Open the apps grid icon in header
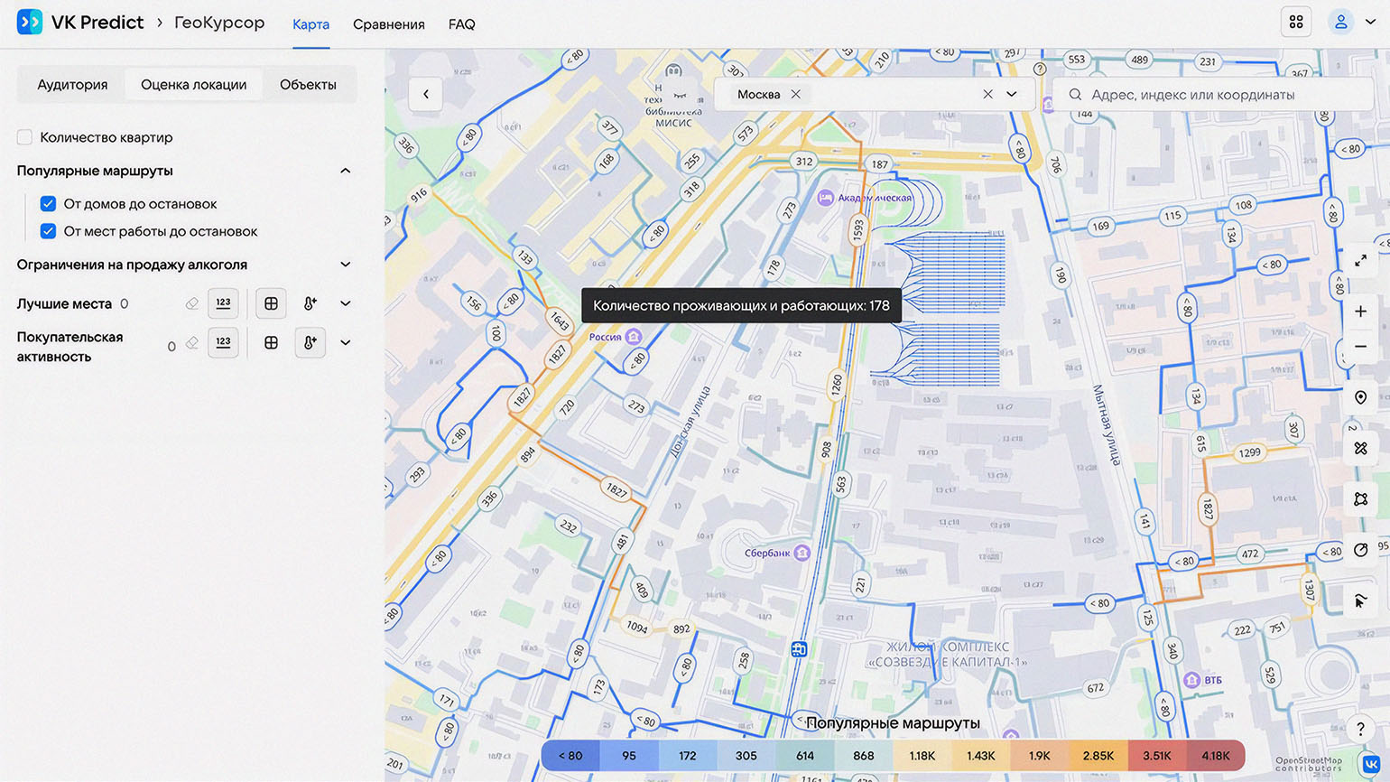Screen dimensions: 1390x782 tap(1295, 23)
